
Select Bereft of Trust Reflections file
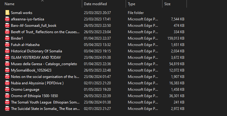[x=45, y=32]
